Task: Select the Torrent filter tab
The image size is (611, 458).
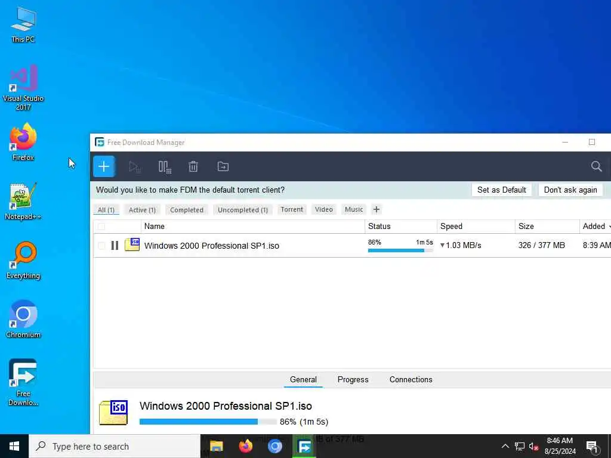Action: pyautogui.click(x=292, y=209)
